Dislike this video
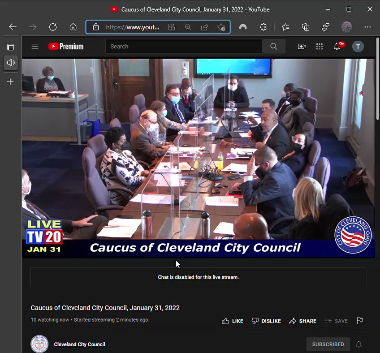This screenshot has width=380, height=353. tap(266, 321)
